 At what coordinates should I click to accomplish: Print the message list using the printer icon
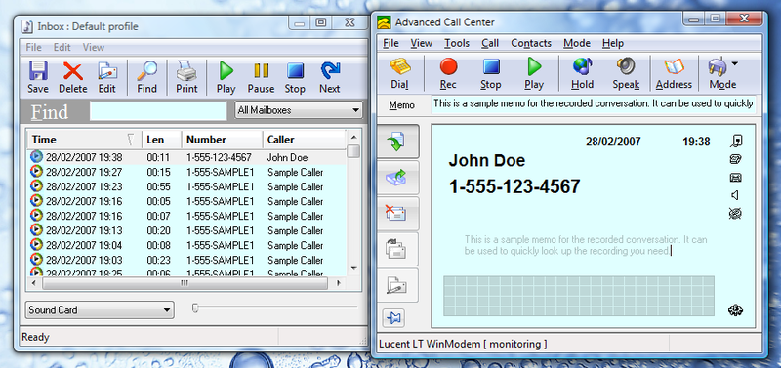186,77
